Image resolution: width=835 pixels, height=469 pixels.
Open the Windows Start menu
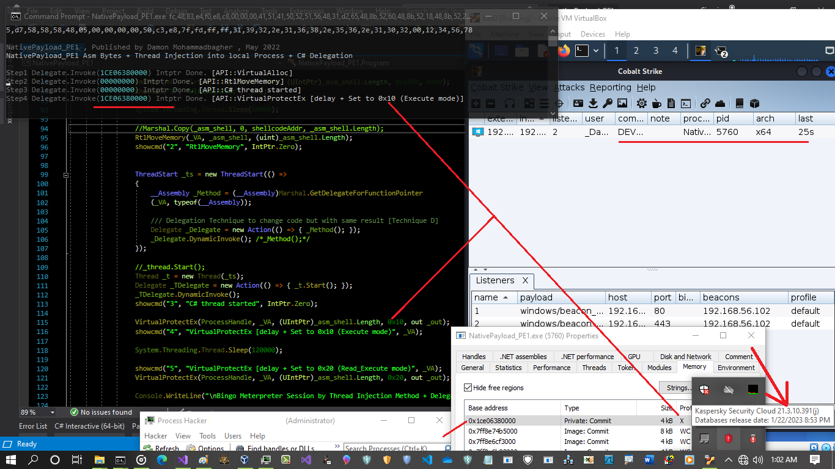pyautogui.click(x=12, y=460)
